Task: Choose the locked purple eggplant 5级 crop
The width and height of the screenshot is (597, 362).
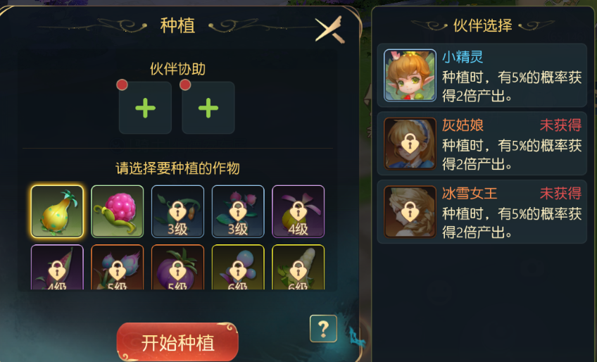Action: 177,267
